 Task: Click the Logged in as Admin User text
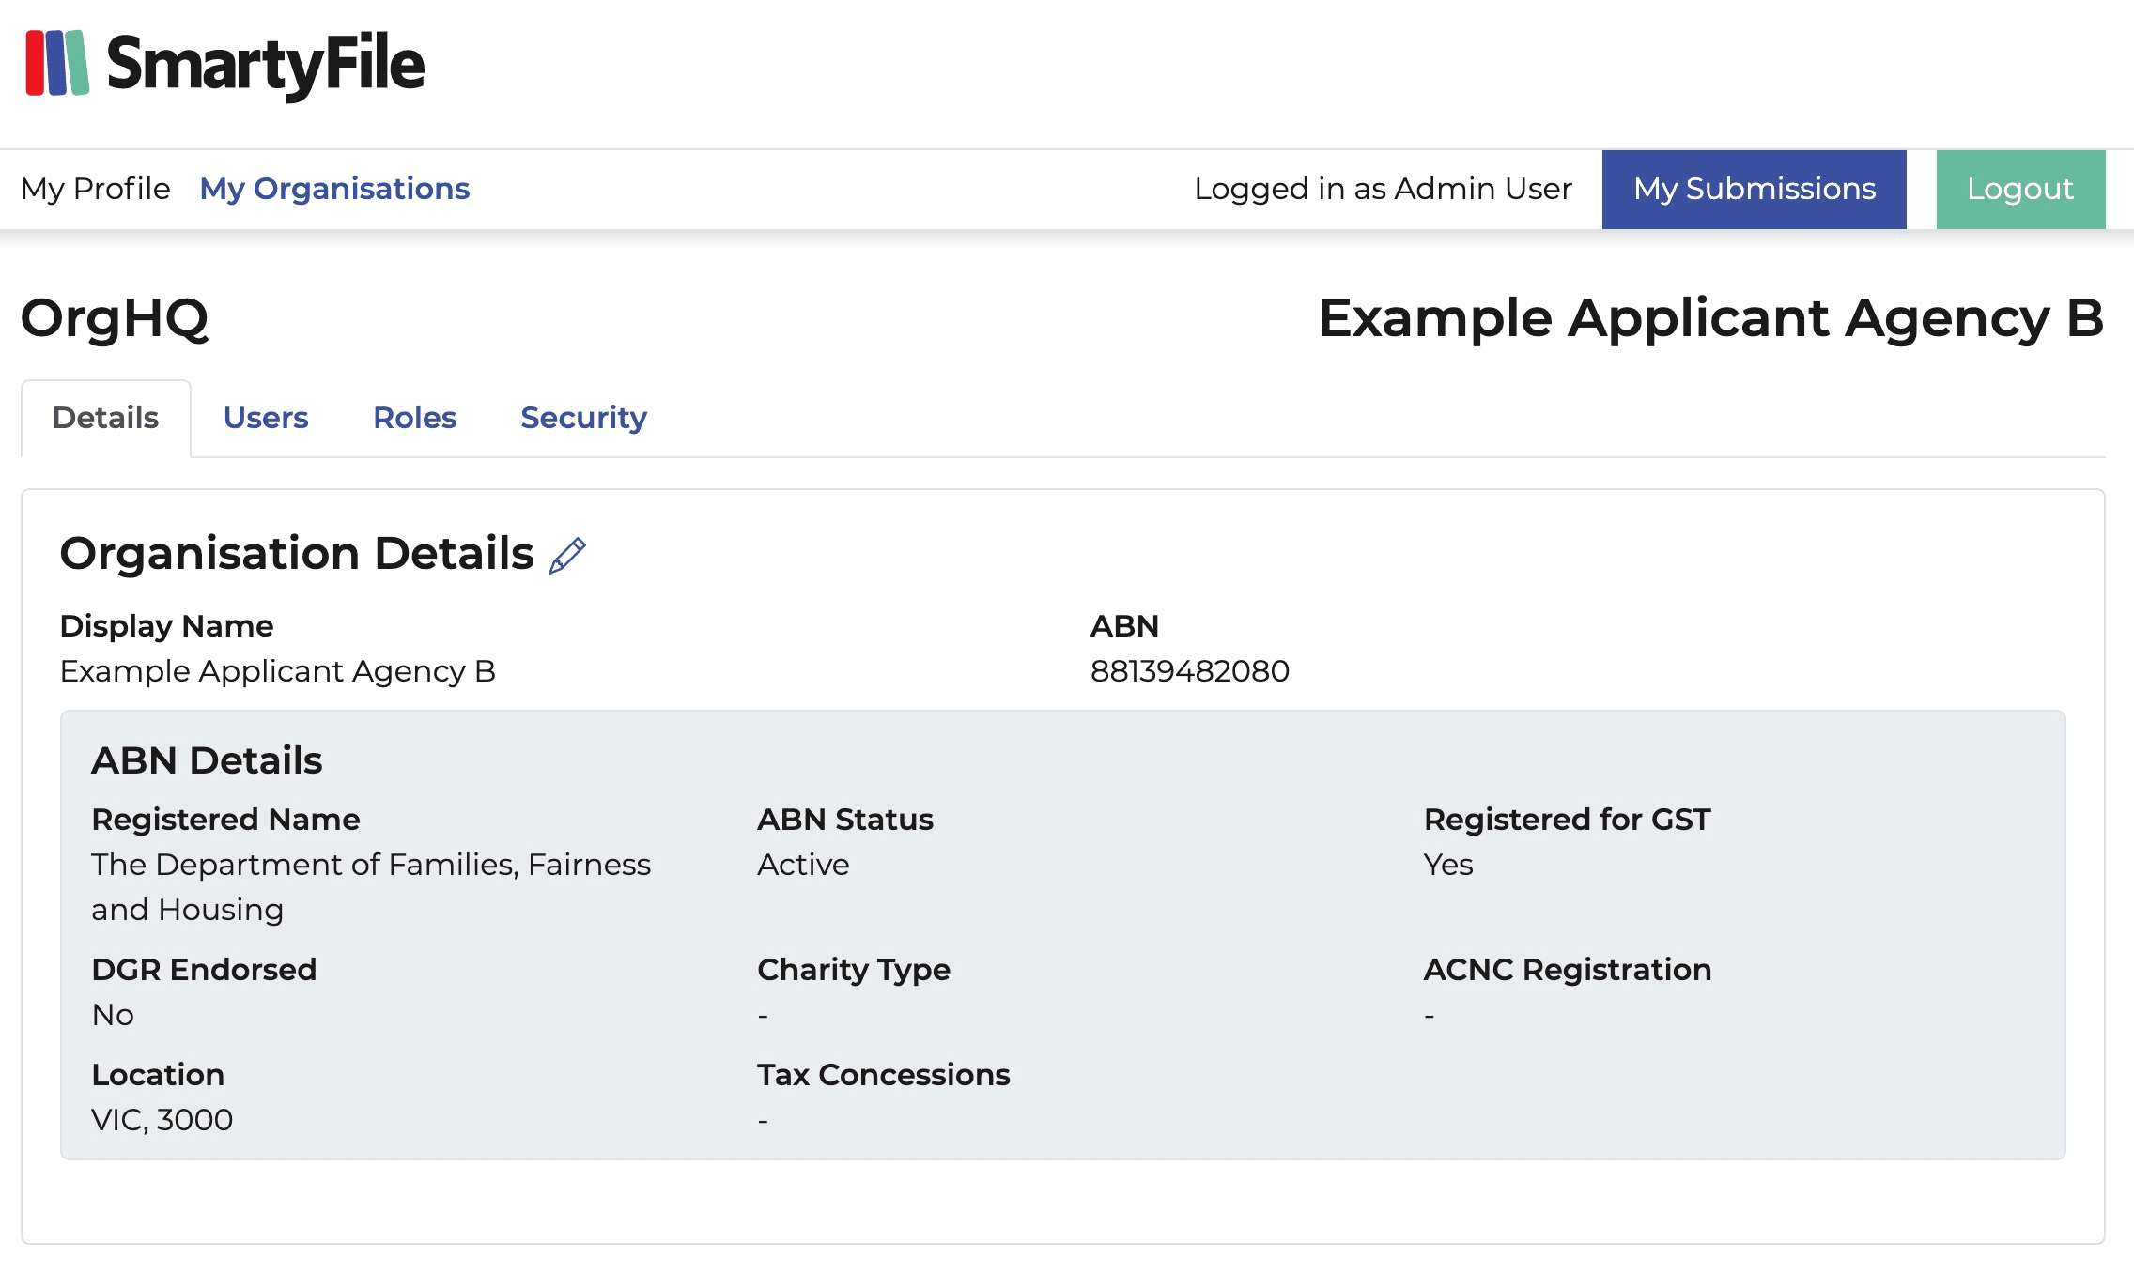[1383, 189]
